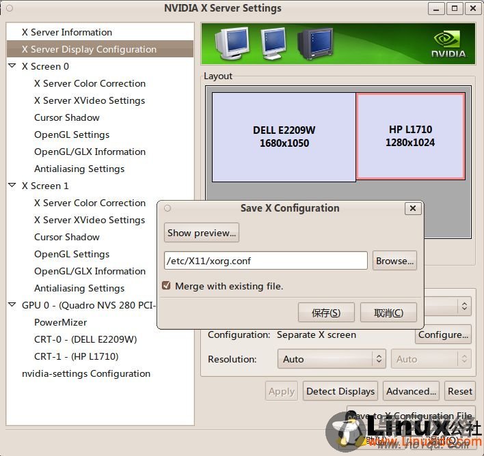Viewport: 484px width, 456px height.
Task: Select CRT-0 (DELL E2209W) display entry
Action: [x=85, y=339]
